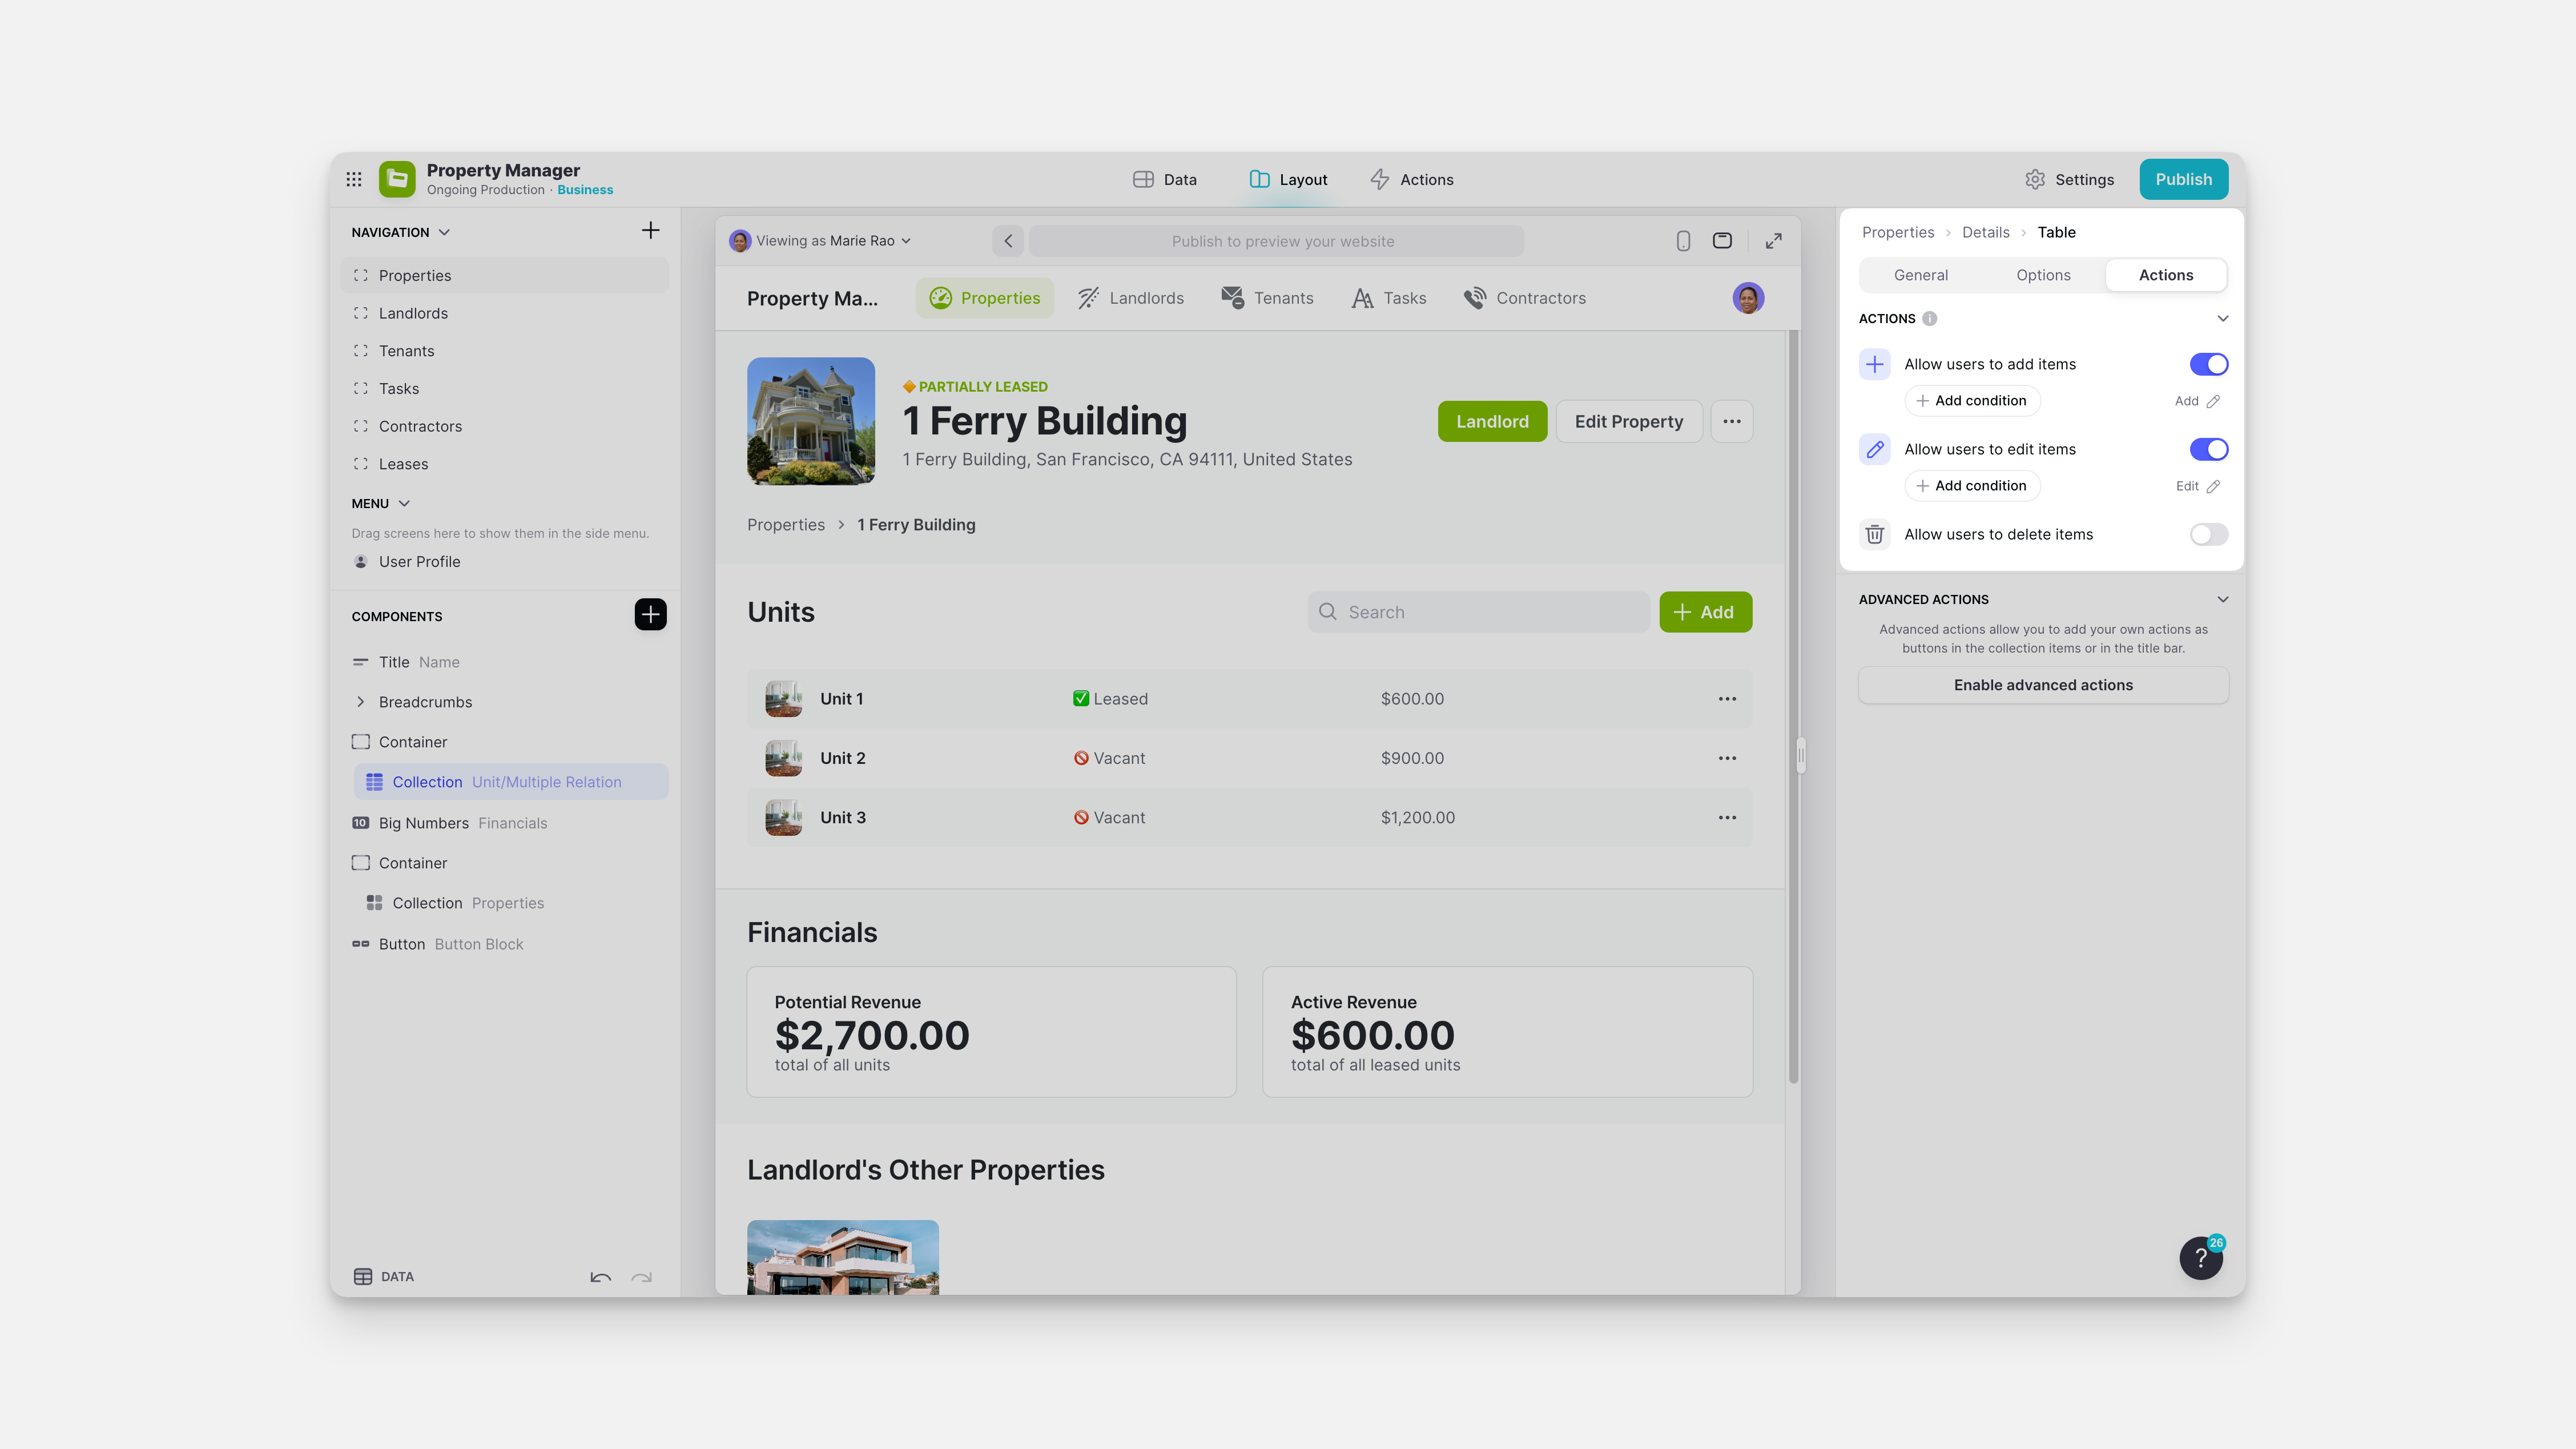The image size is (2576, 1449).
Task: Turn off allow users to edit items
Action: (x=2208, y=449)
